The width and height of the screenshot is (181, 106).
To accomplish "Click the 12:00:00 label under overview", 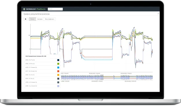I will 130,81.
